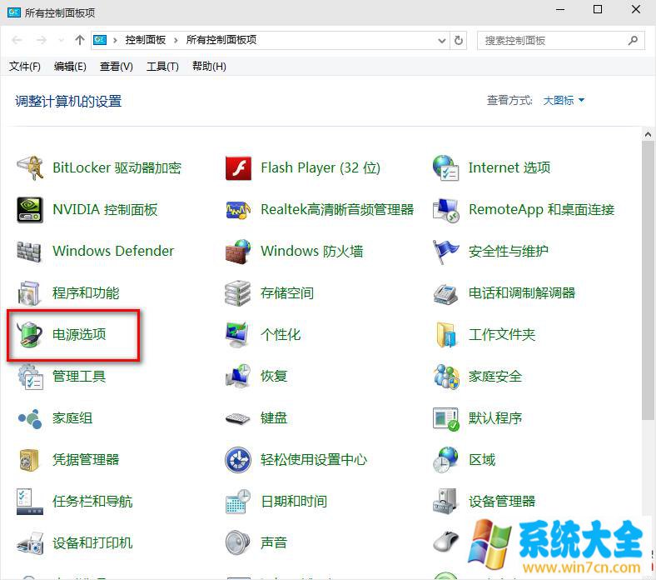656x580 pixels.
Task: Click breadcrumb chevron before 控制面板
Action: point(115,40)
